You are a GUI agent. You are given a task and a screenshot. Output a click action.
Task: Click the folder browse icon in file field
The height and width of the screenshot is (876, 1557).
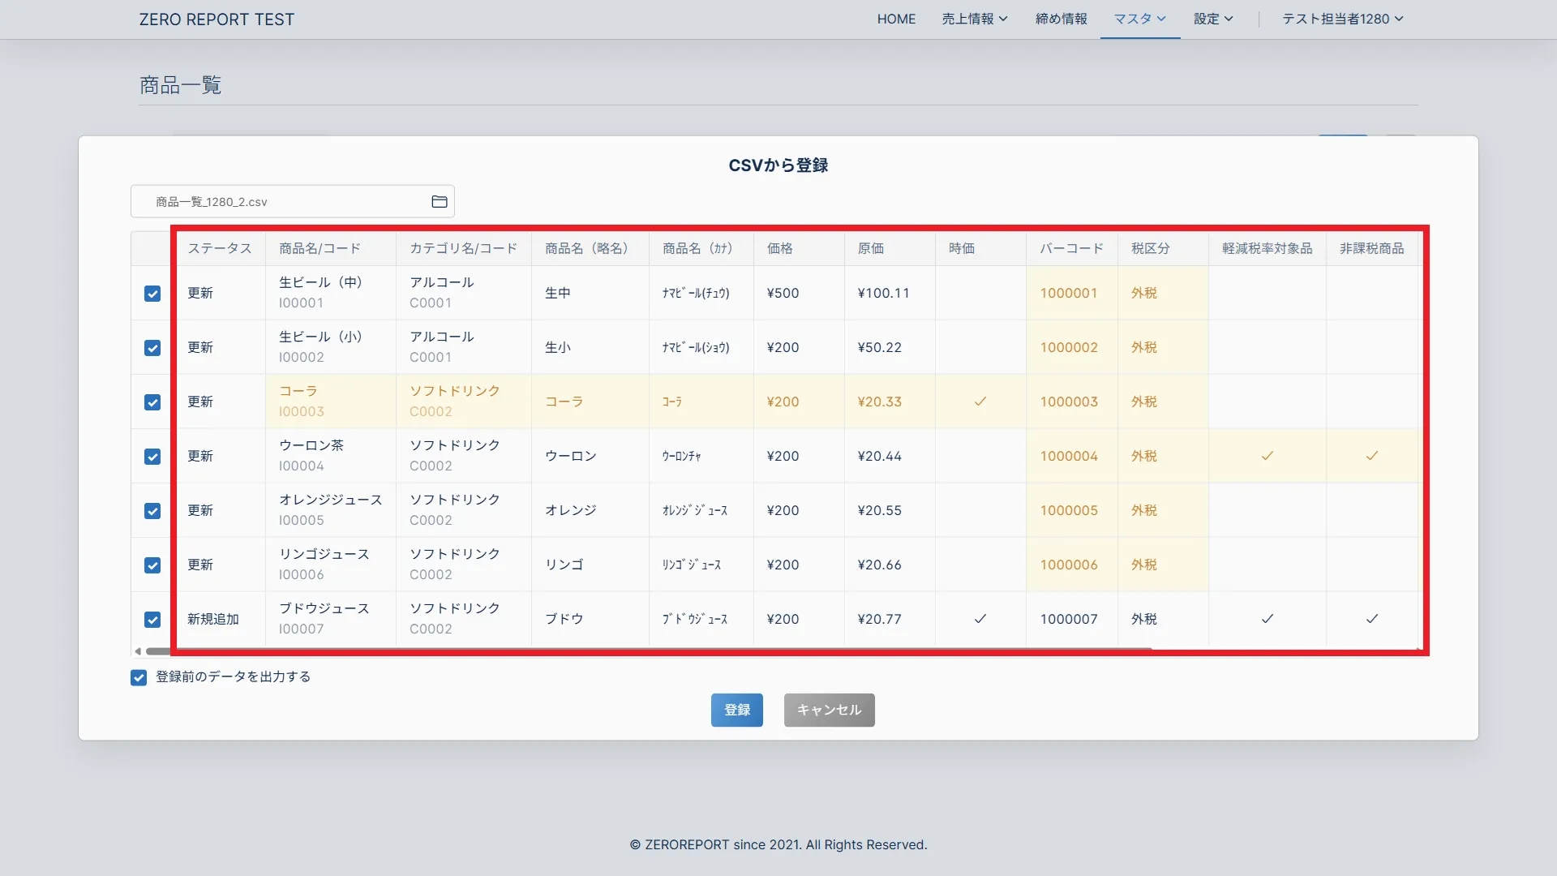tap(440, 202)
